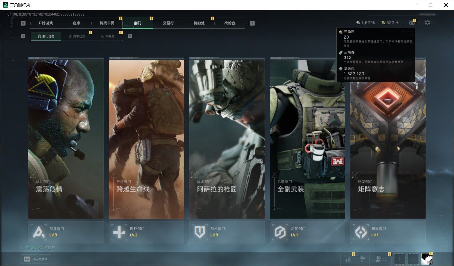Click the 研发部门 LV.1 panel
The height and width of the screenshot is (266, 454).
(388, 232)
